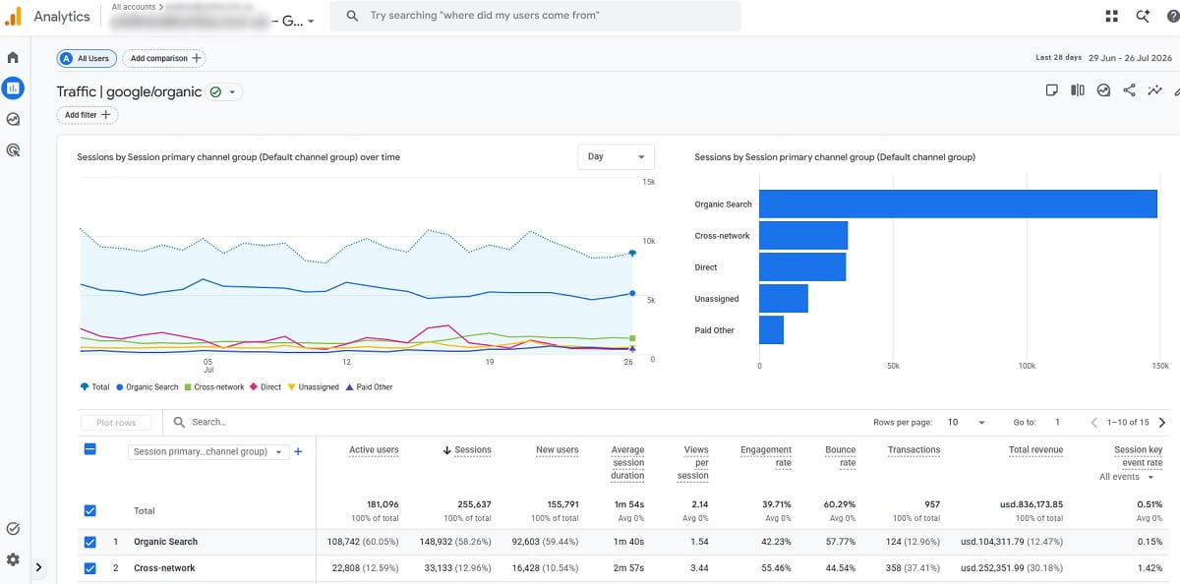Click the Organic Search row label in the table
Screen dimensions: 1180x584
(x=165, y=542)
